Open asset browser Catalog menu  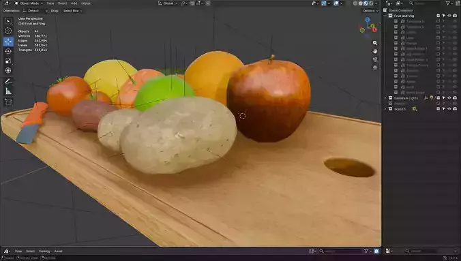tap(44, 251)
